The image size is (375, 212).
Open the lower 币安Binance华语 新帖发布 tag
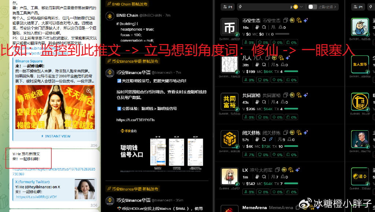coord(133,189)
